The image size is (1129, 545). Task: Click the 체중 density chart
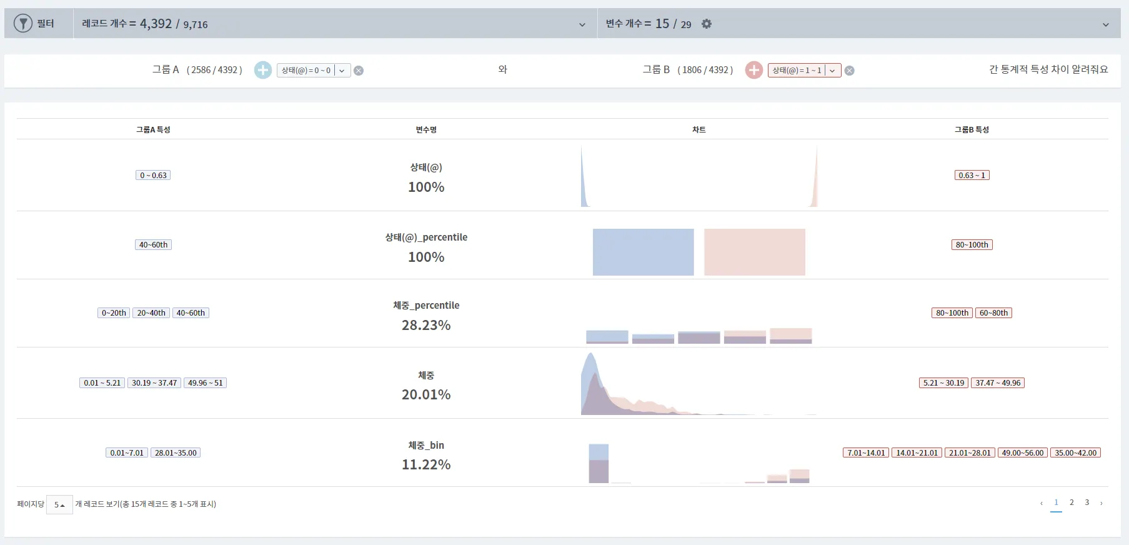(699, 383)
